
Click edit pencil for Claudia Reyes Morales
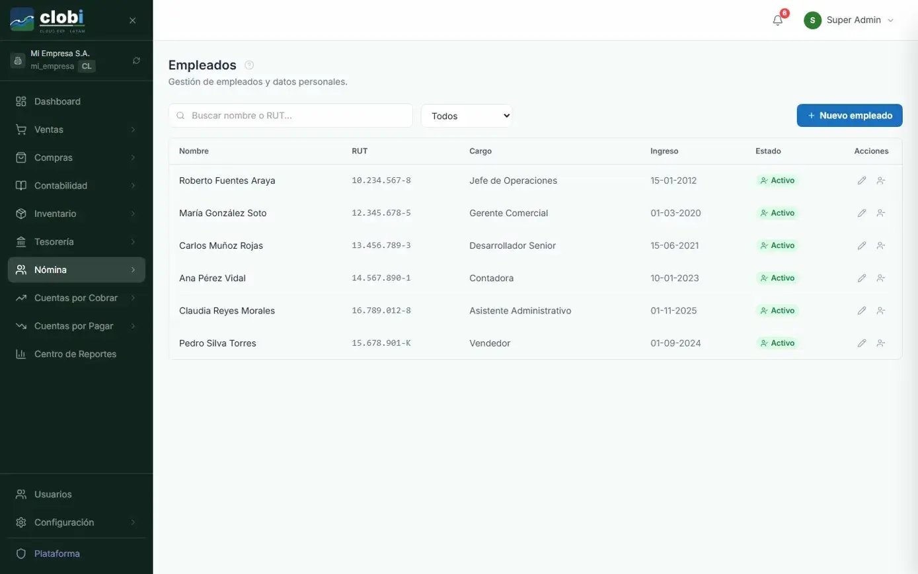coord(861,311)
